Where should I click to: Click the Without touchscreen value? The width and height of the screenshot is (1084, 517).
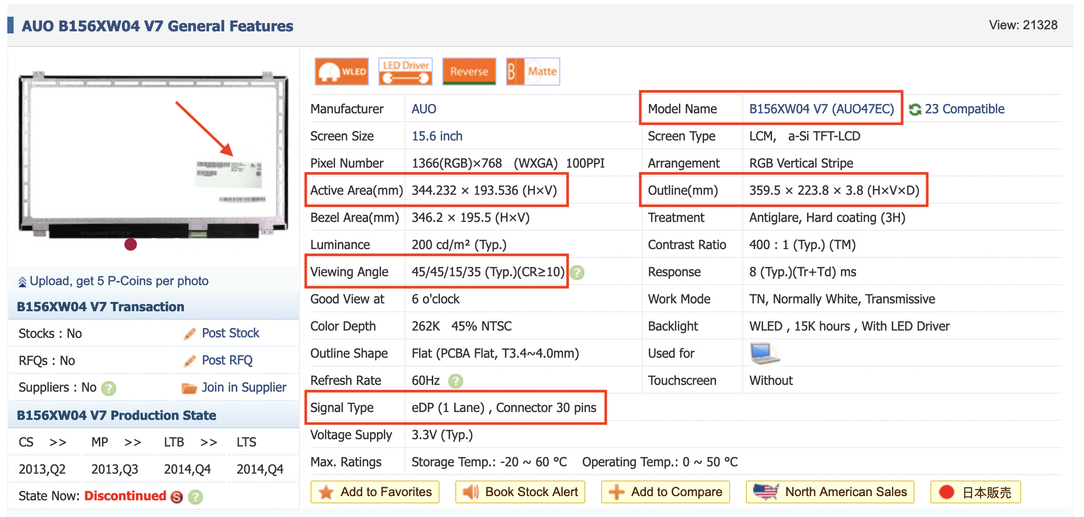[x=771, y=380]
